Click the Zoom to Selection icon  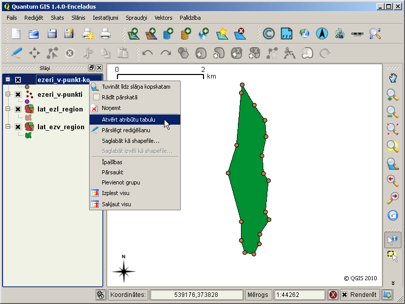point(393,146)
